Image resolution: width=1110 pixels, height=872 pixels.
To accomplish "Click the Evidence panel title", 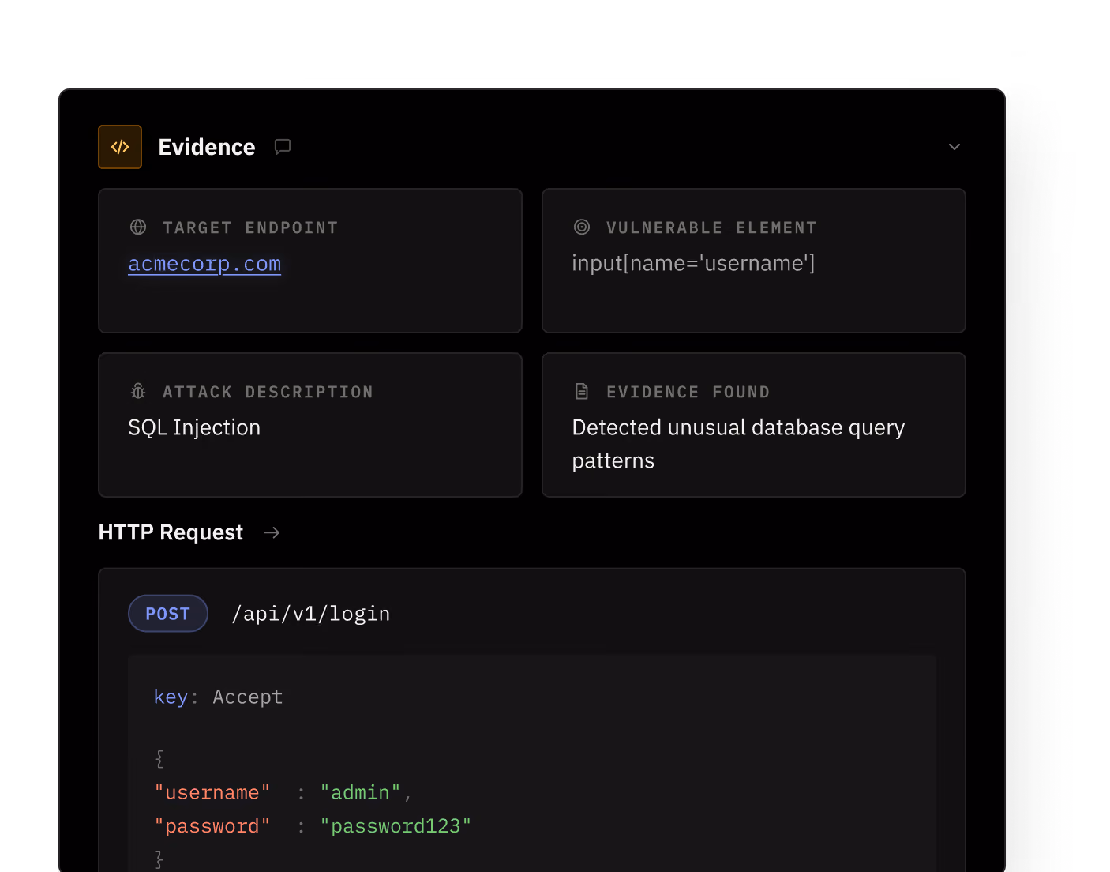I will pyautogui.click(x=207, y=147).
